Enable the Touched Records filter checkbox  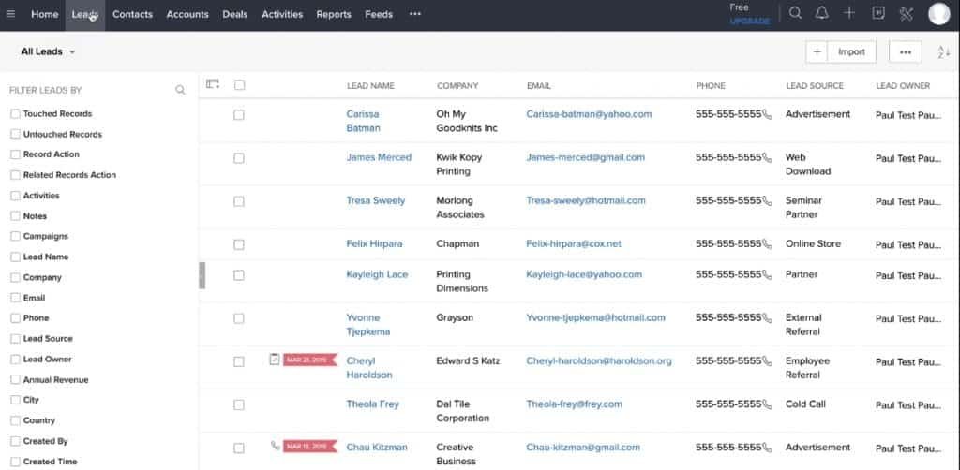point(15,114)
